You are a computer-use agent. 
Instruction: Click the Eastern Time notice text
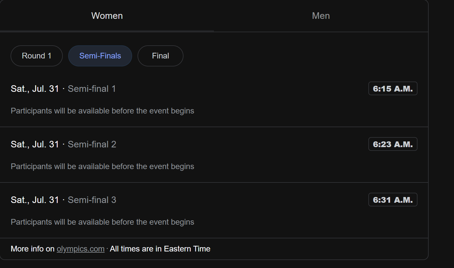[160, 249]
